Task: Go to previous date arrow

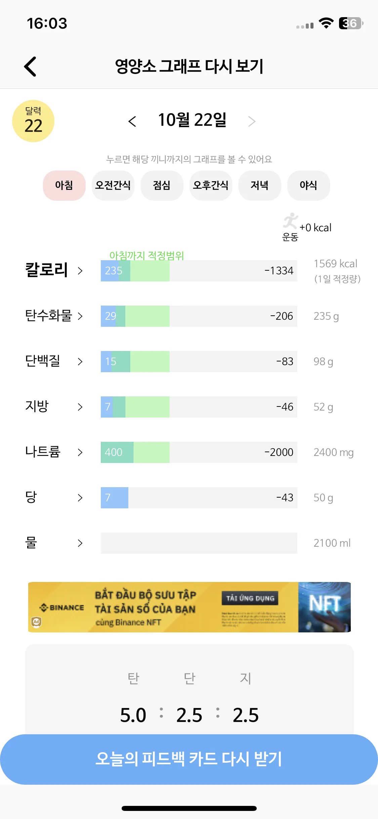Action: [132, 121]
